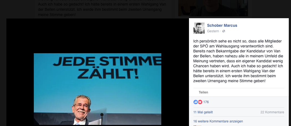291x126 pixels.
Task: Click the dimmed background thumbnail above the panel
Action: pos(213,8)
